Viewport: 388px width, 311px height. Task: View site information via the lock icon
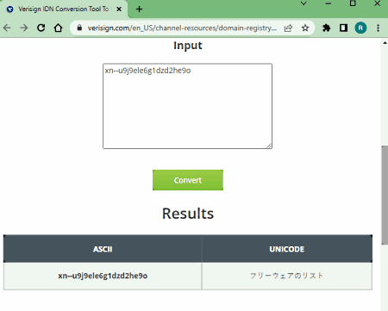(x=79, y=28)
